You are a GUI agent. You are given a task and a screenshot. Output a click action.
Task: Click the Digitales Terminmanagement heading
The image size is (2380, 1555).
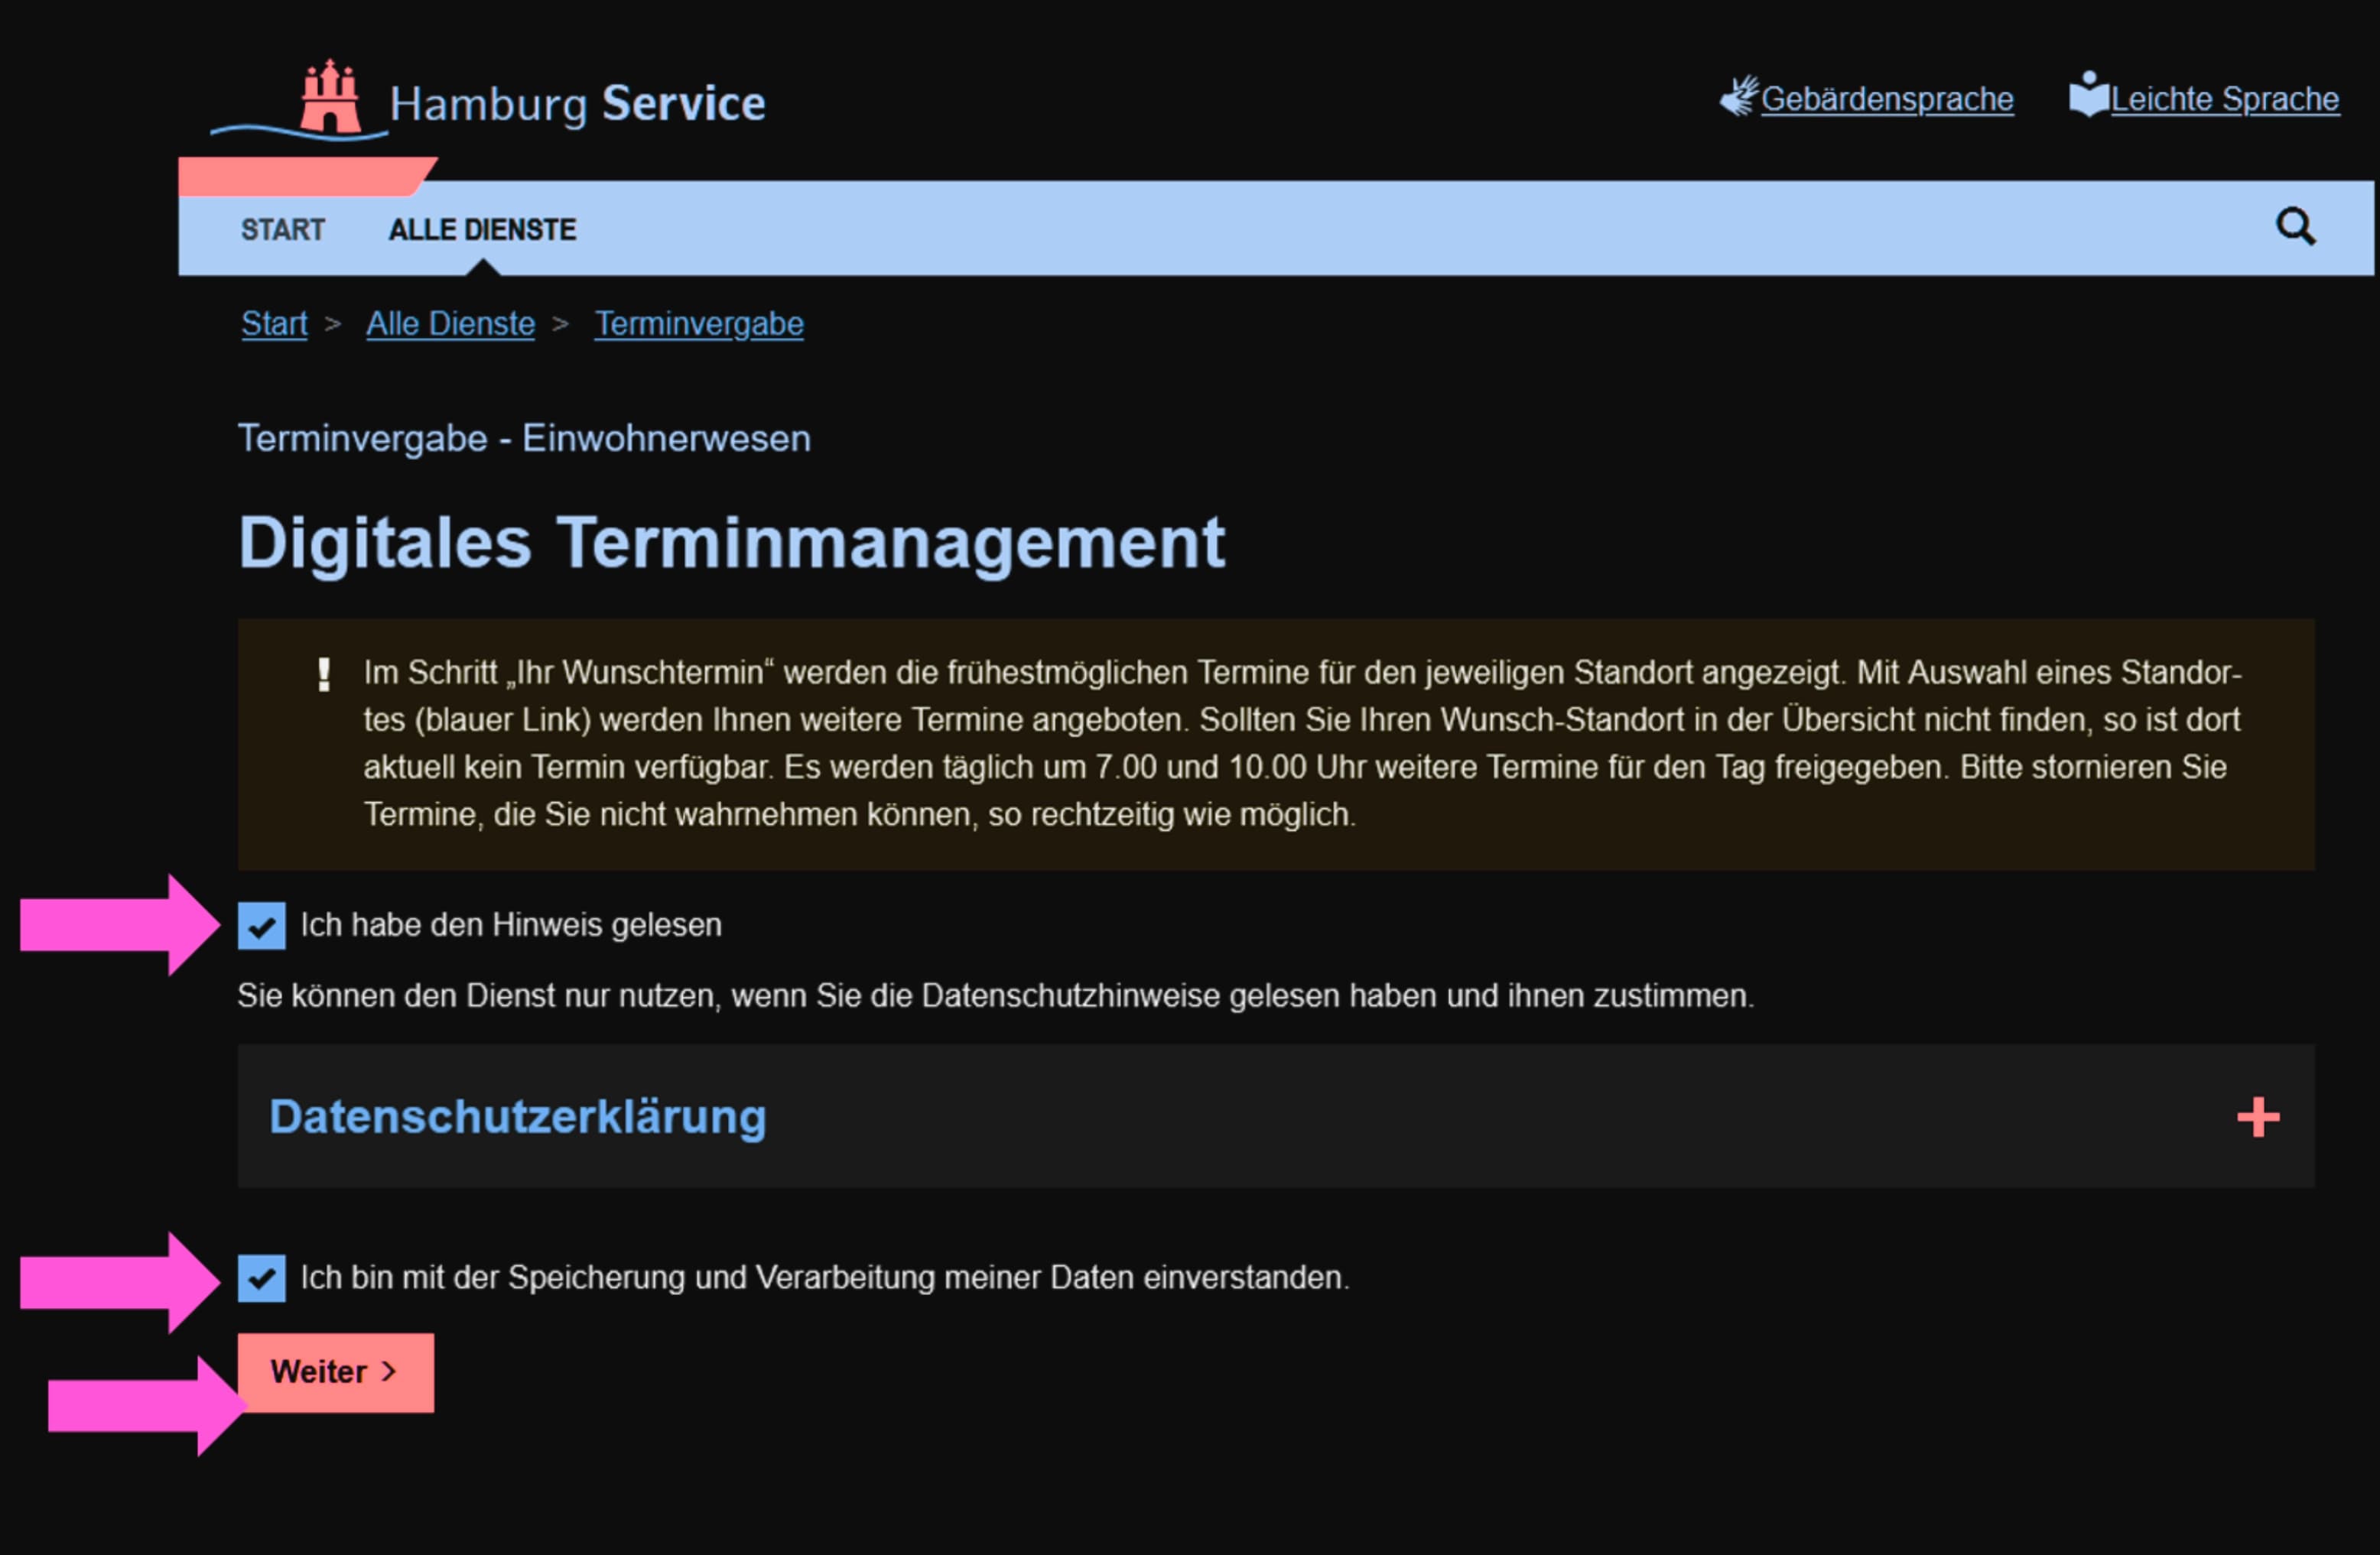click(732, 541)
